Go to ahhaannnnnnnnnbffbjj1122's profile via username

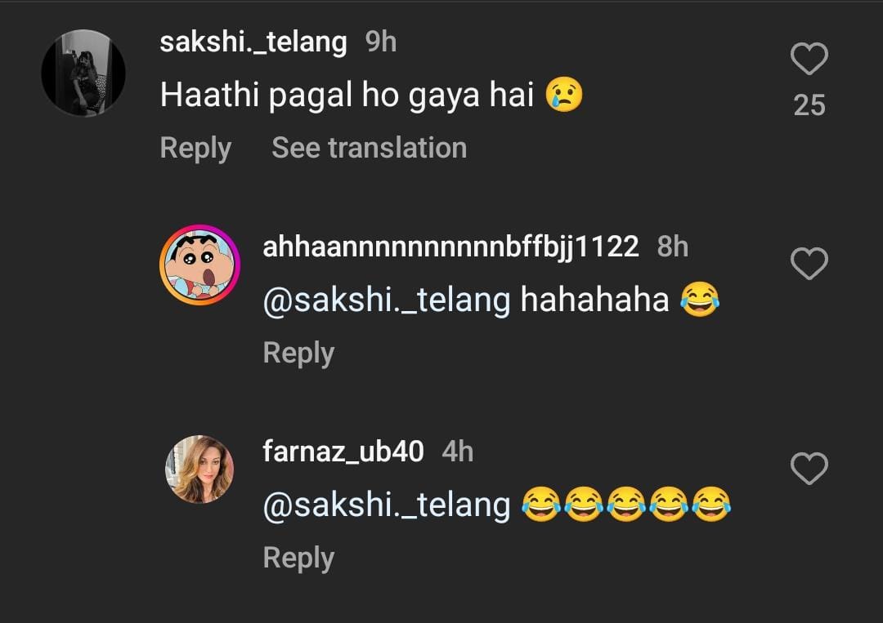[x=450, y=246]
